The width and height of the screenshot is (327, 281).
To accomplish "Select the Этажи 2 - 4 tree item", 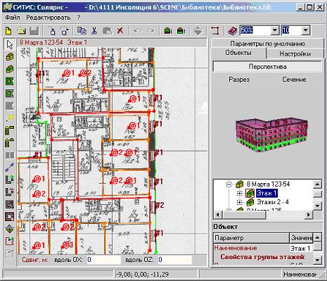I will (x=273, y=202).
